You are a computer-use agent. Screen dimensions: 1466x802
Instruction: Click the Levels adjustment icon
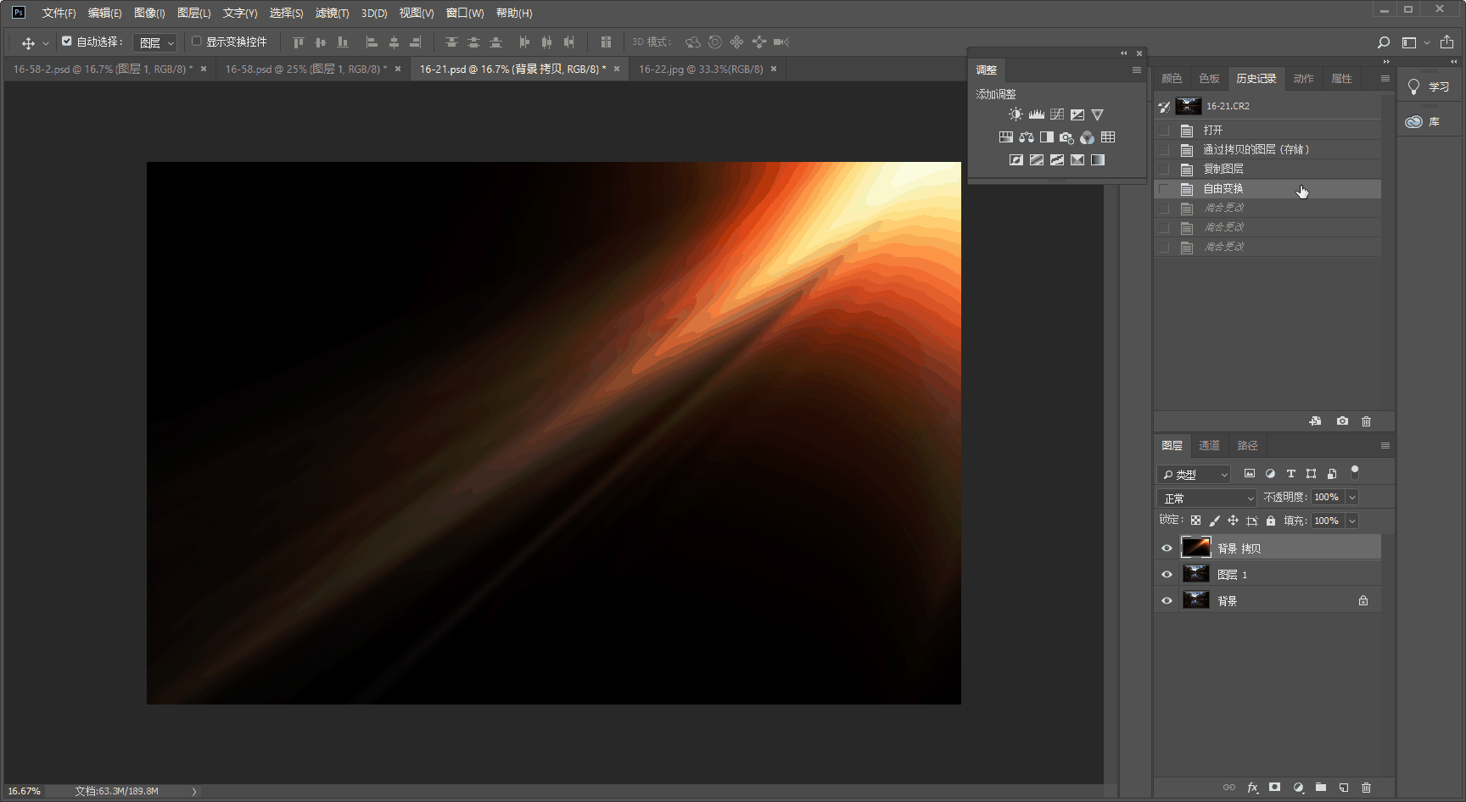click(1036, 114)
